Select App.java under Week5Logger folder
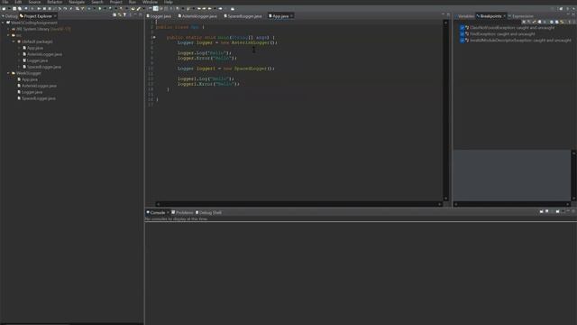Viewport: 577px width, 325px height. [x=28, y=79]
